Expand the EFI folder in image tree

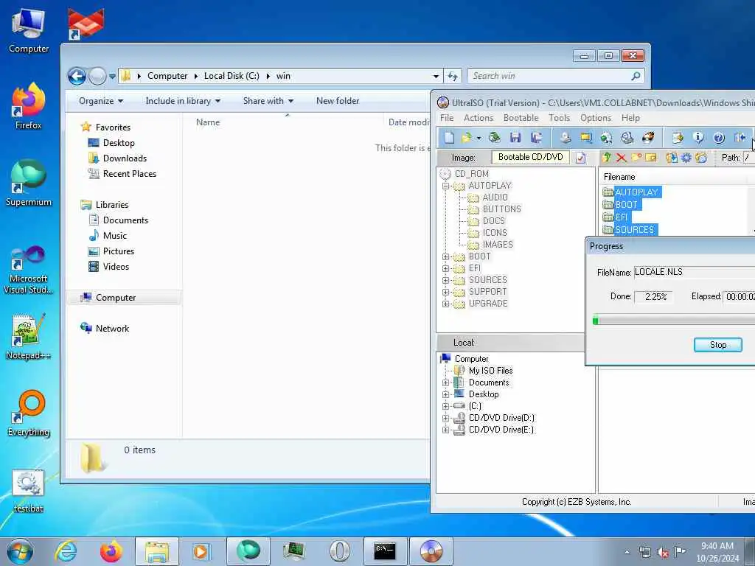[445, 268]
